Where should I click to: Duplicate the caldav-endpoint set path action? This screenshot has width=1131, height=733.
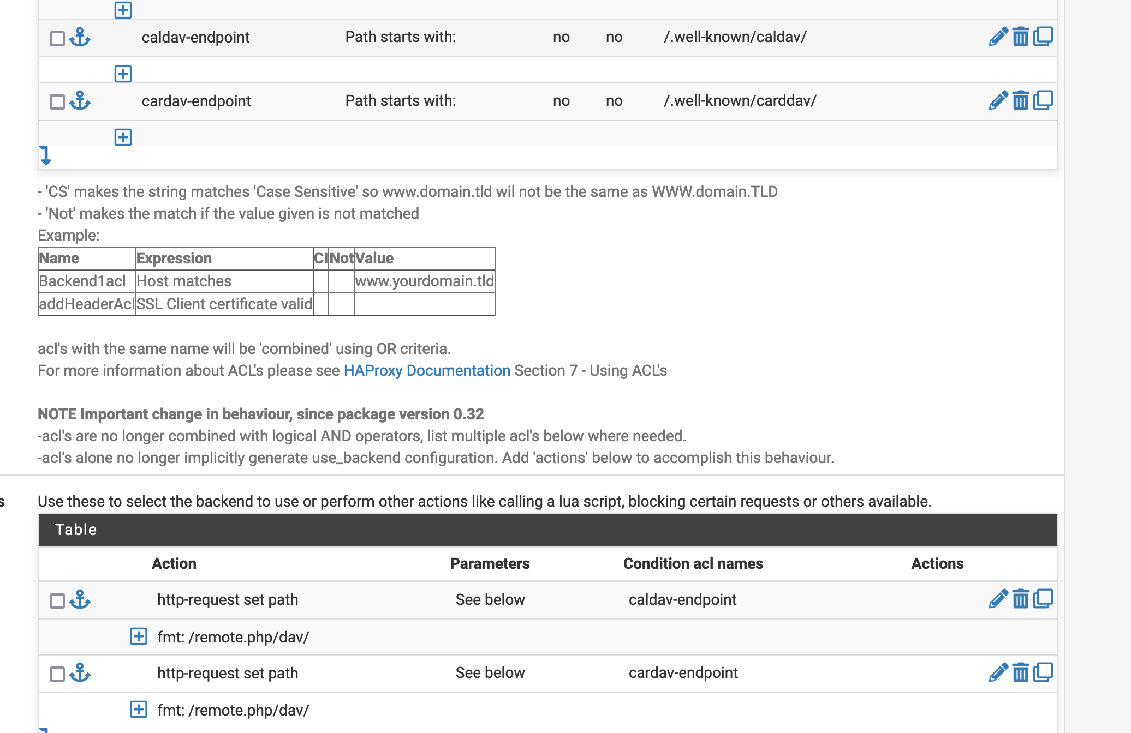[x=1043, y=599]
